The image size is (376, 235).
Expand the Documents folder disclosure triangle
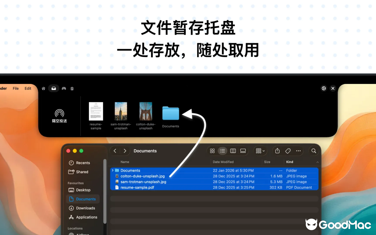pos(113,170)
